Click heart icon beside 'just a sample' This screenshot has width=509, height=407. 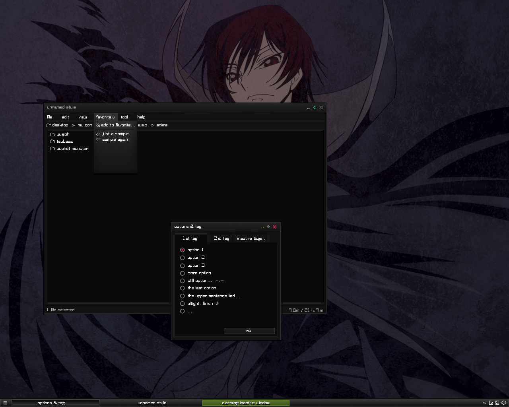coord(98,134)
